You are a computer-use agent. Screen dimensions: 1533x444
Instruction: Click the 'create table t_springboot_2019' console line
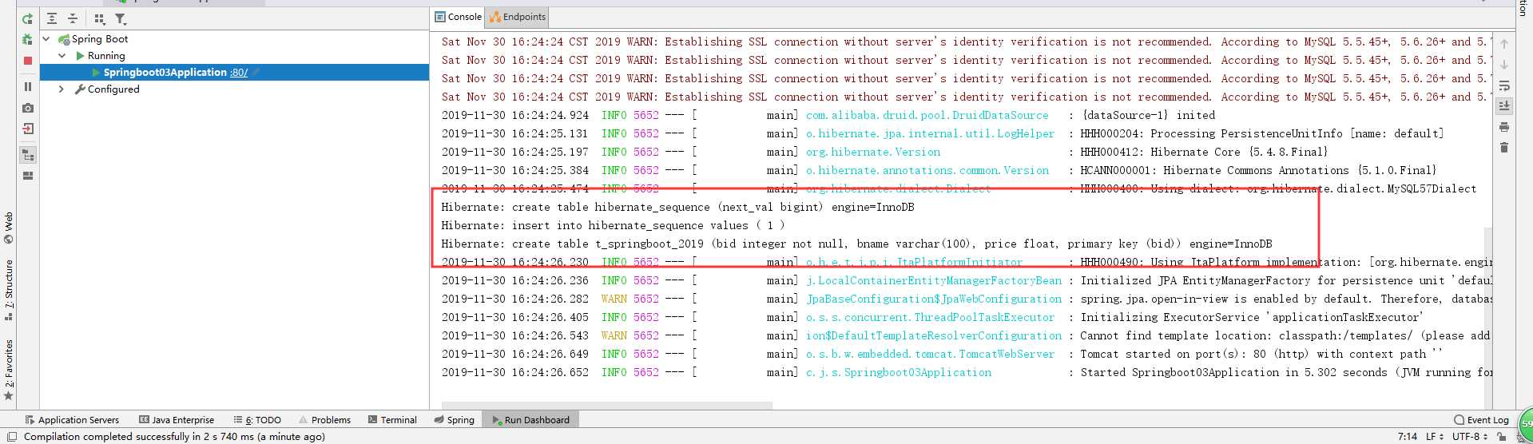tap(856, 244)
